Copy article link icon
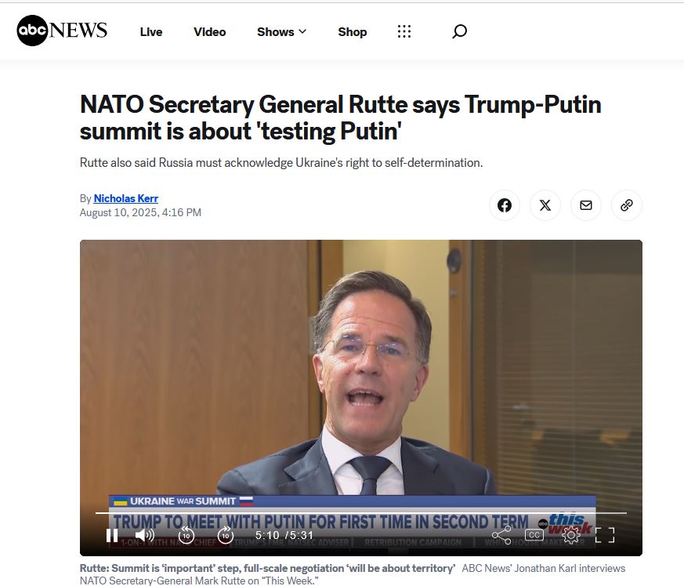This screenshot has height=586, width=684. tap(627, 205)
